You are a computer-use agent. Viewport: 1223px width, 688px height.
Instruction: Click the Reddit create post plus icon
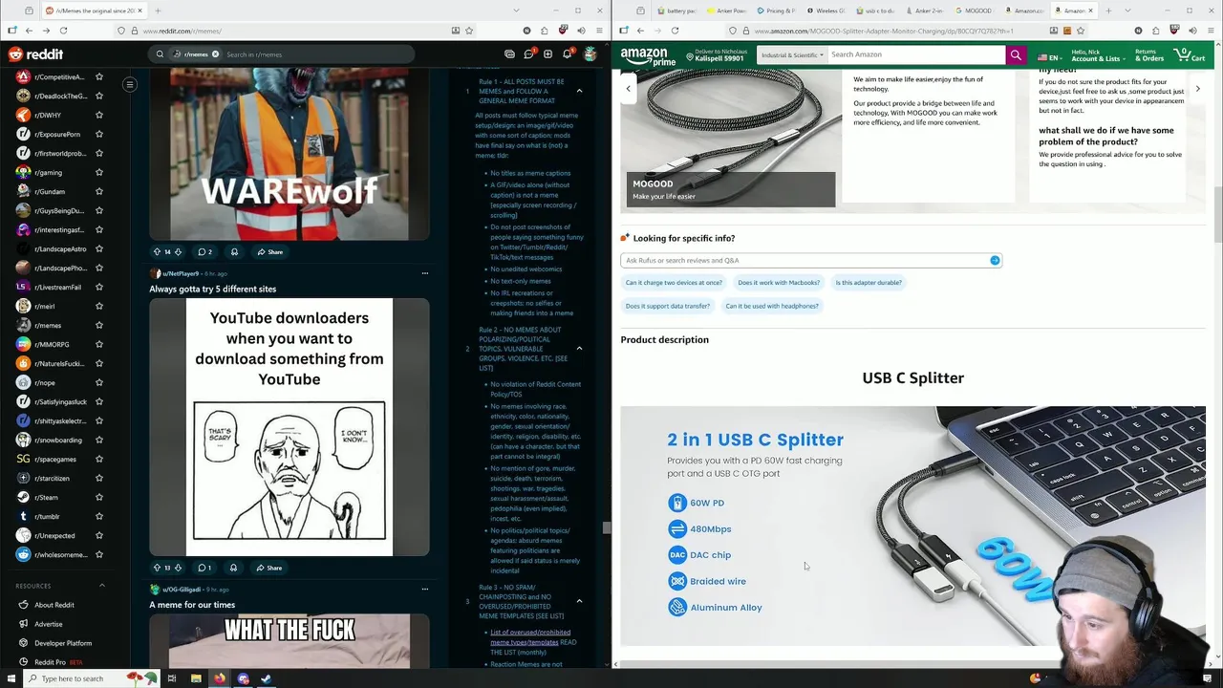pyautogui.click(x=547, y=54)
